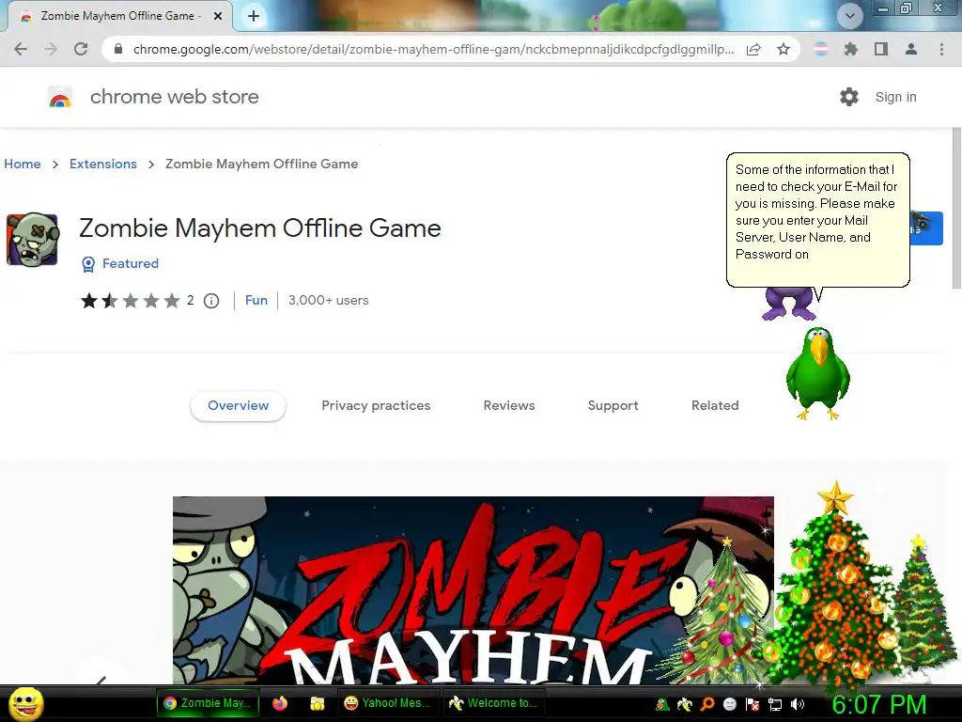Open the Action Center flag tray icon

tap(753, 704)
